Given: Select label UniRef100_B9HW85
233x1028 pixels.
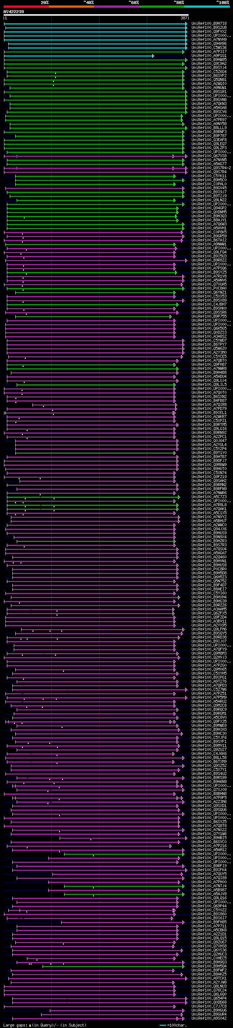Looking at the screenshot, I should pos(209,59).
